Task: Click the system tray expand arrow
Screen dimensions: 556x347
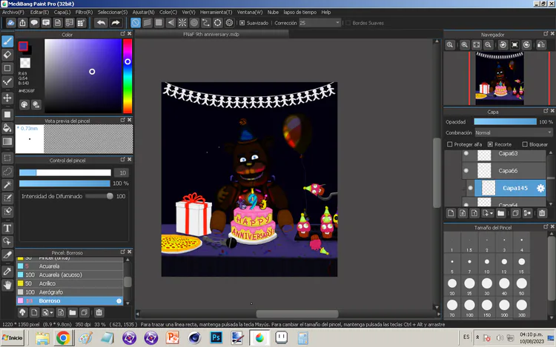Action: (477, 337)
